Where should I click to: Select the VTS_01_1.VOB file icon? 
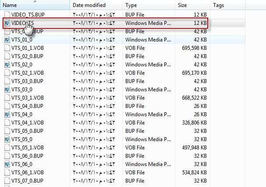(x=7, y=48)
